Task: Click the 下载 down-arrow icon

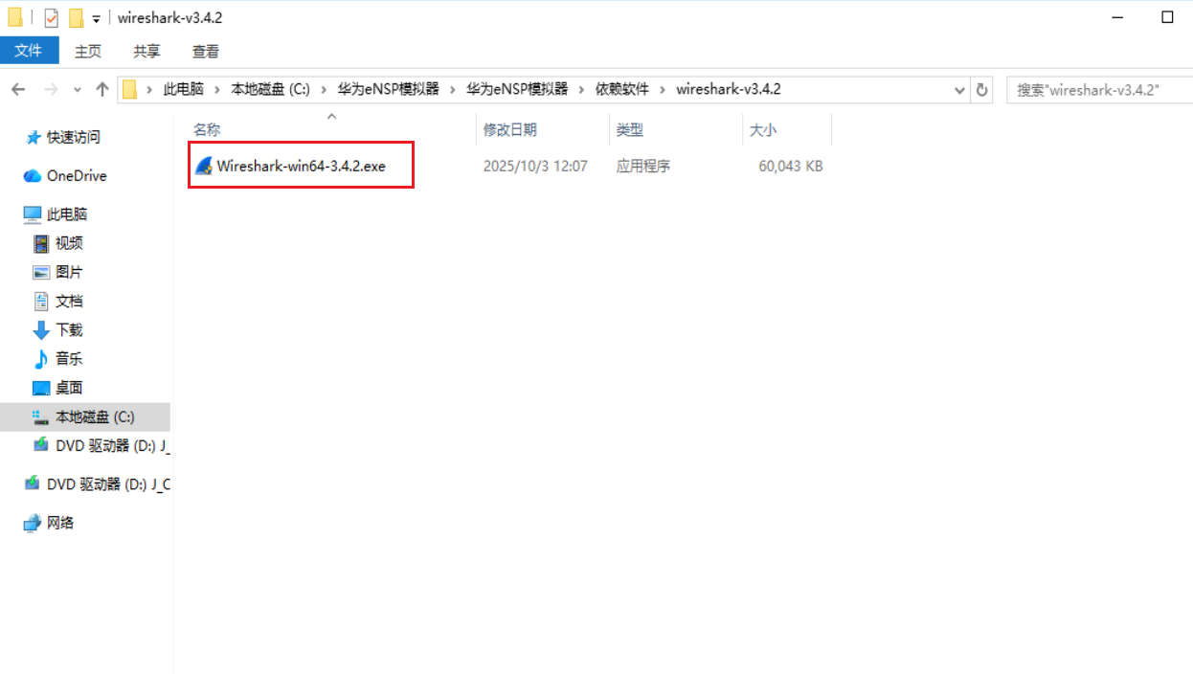Action: tap(41, 330)
